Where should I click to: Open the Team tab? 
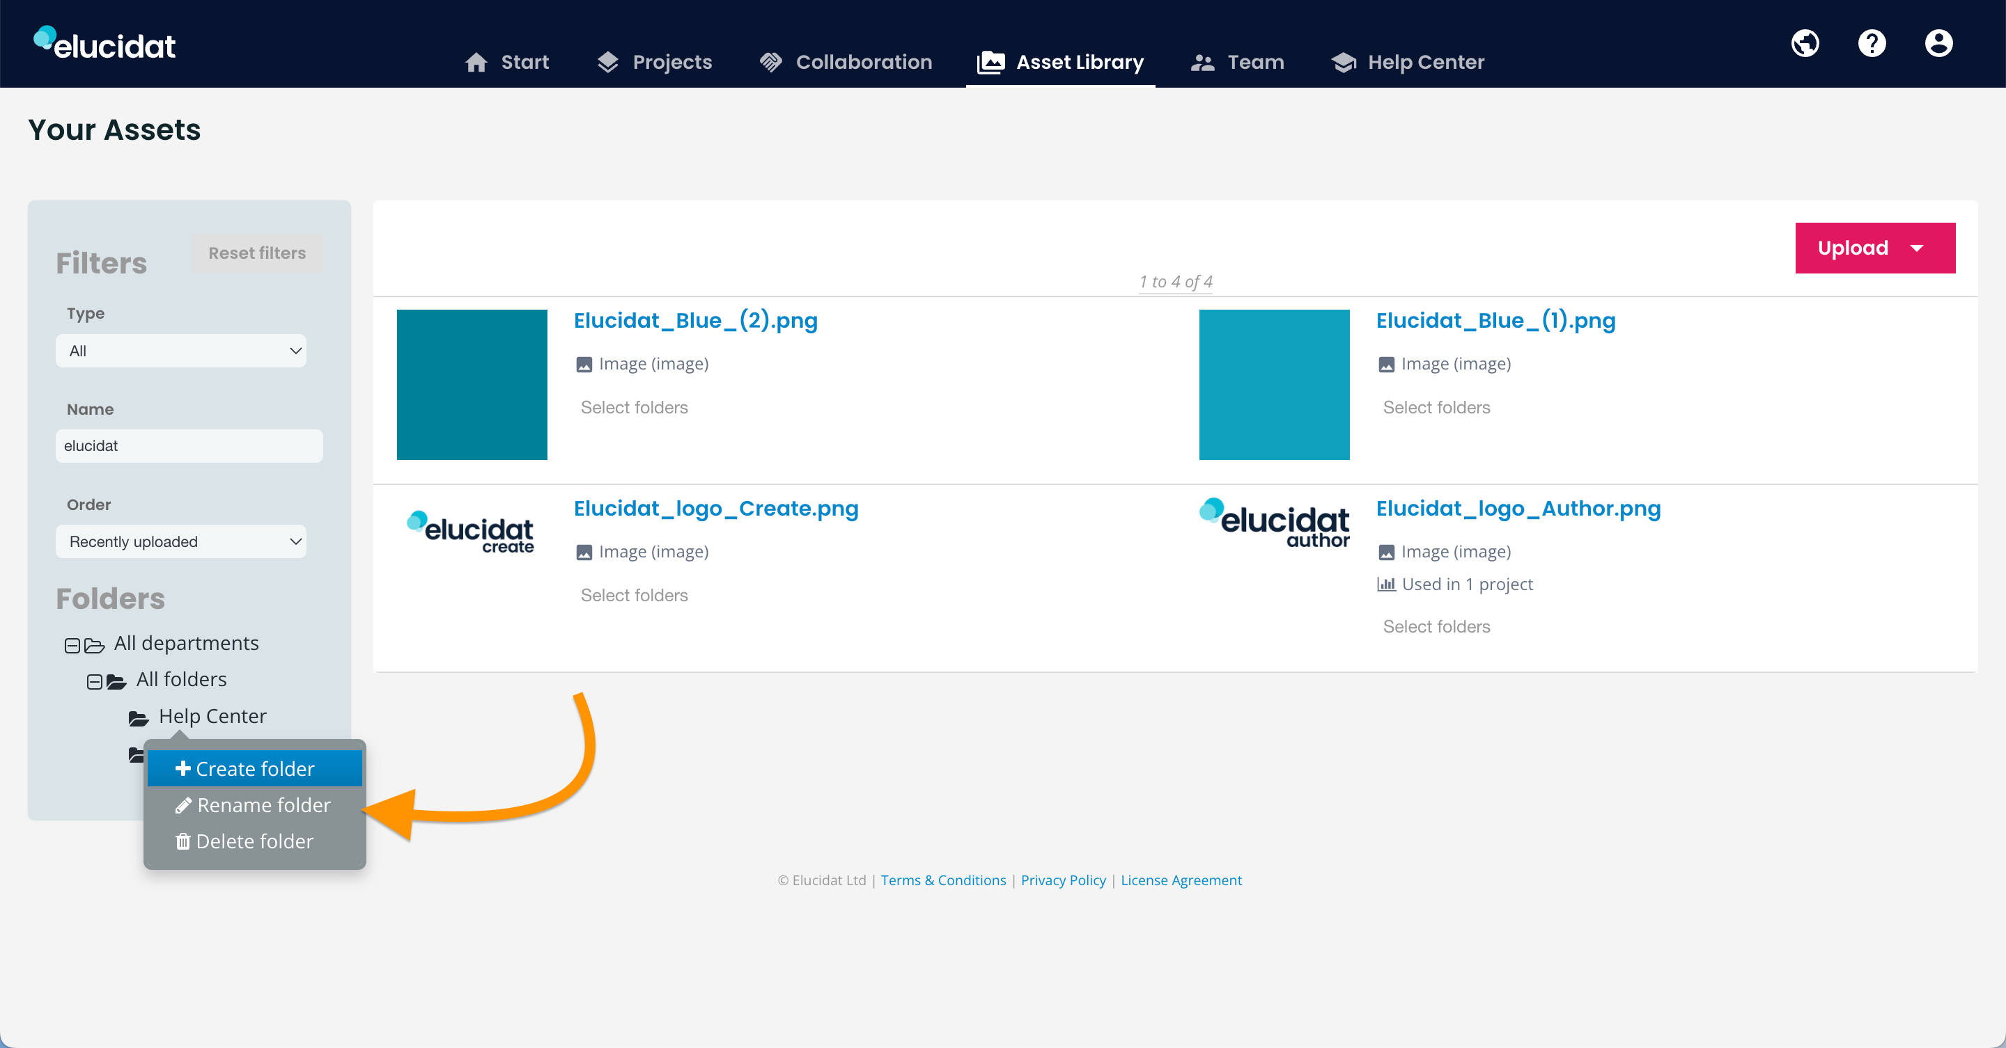pyautogui.click(x=1238, y=62)
